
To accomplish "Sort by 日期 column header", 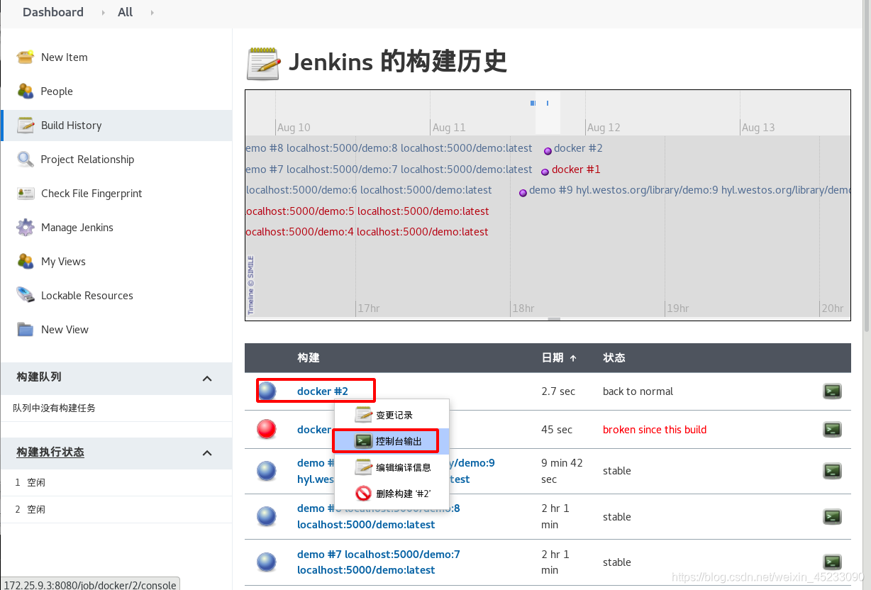I will pyautogui.click(x=559, y=358).
